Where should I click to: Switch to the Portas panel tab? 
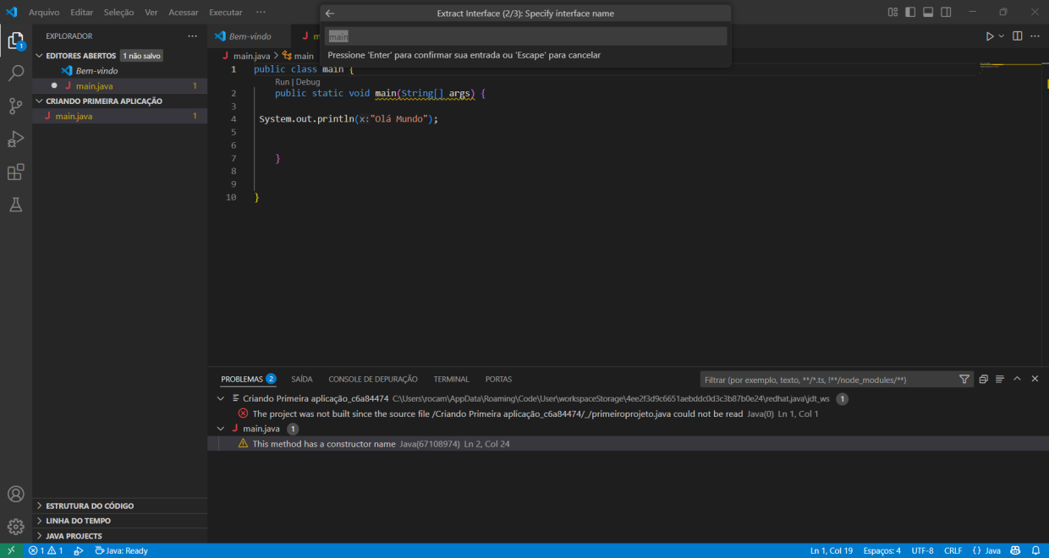point(498,380)
